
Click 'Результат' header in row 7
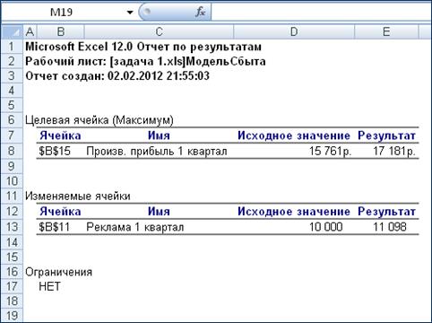[386, 135]
